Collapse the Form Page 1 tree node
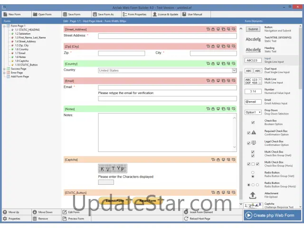This screenshot has height=228, width=304. pos(4,26)
